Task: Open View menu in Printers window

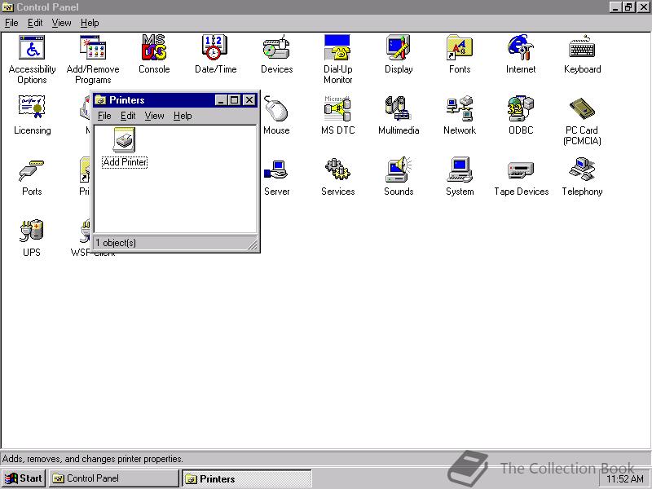Action: point(154,116)
